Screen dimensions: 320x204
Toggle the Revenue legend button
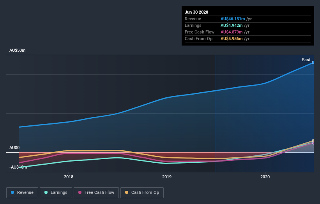[22, 193]
